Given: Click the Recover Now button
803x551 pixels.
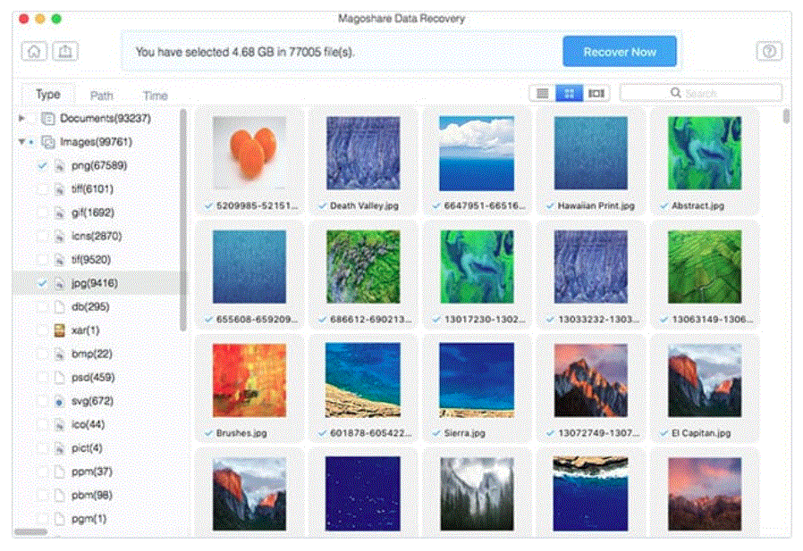Looking at the screenshot, I should point(619,52).
